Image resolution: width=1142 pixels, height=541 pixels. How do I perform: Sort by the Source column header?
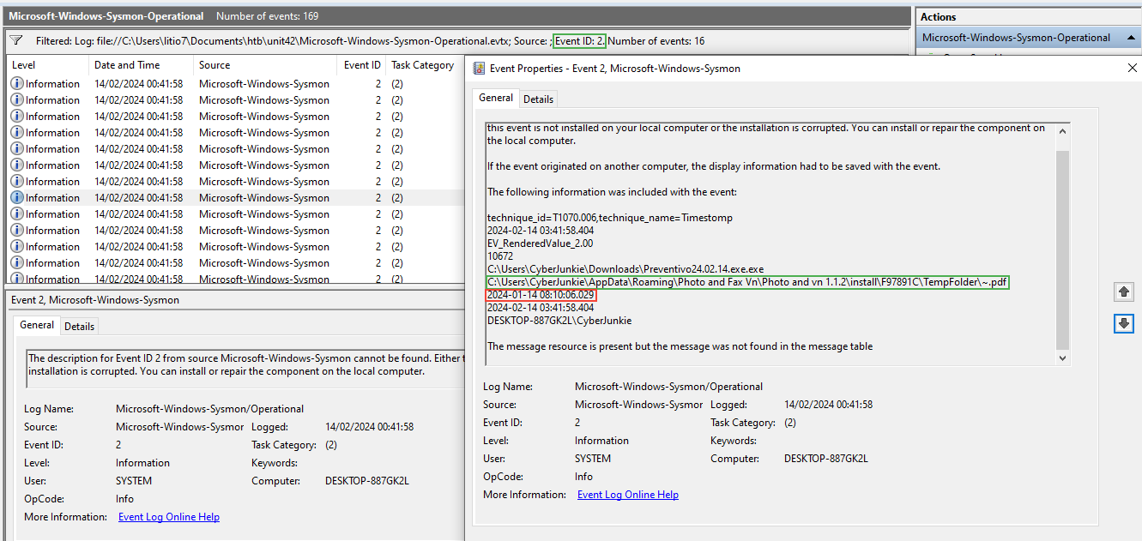coord(266,65)
